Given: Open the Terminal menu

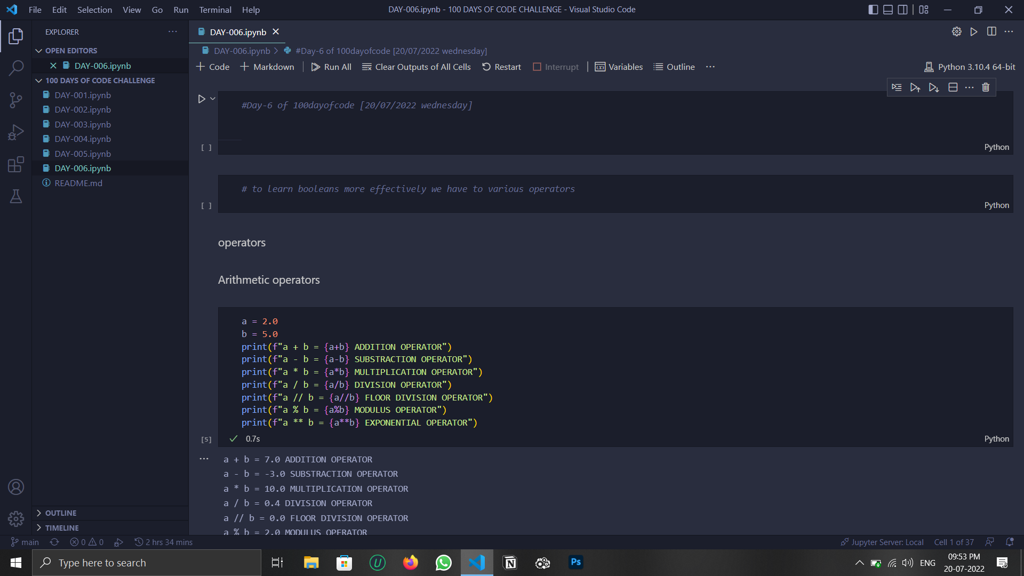Looking at the screenshot, I should point(215,10).
